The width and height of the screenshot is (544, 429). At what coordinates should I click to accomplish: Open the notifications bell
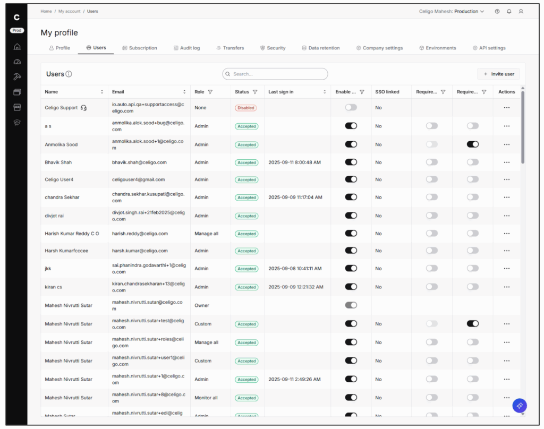pos(509,11)
